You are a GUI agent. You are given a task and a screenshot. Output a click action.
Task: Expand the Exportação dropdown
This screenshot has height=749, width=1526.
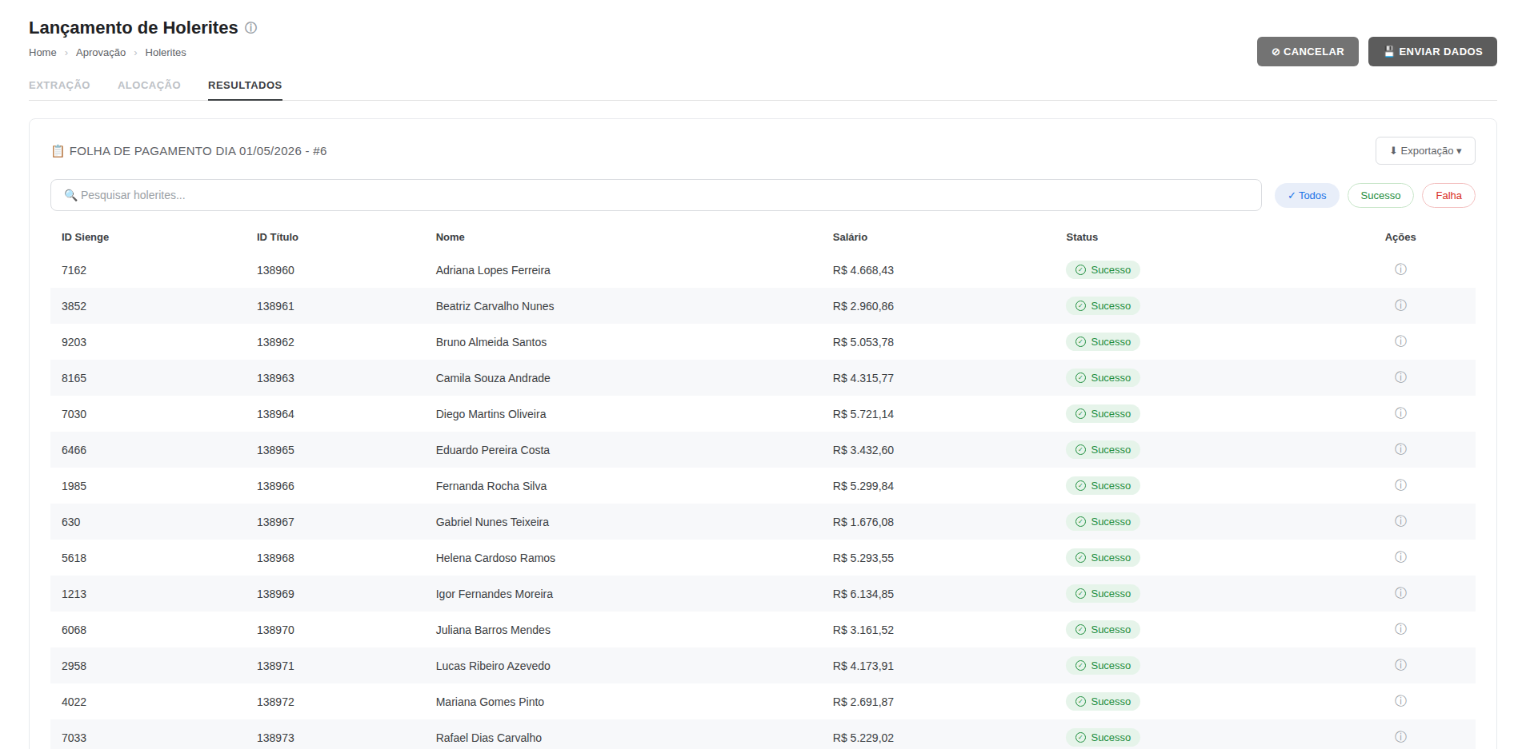pyautogui.click(x=1425, y=151)
